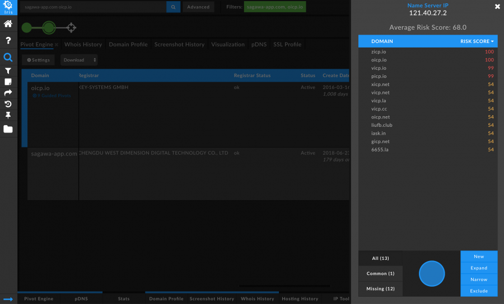Select Common (1) domains option
504x304 pixels.
click(x=381, y=273)
